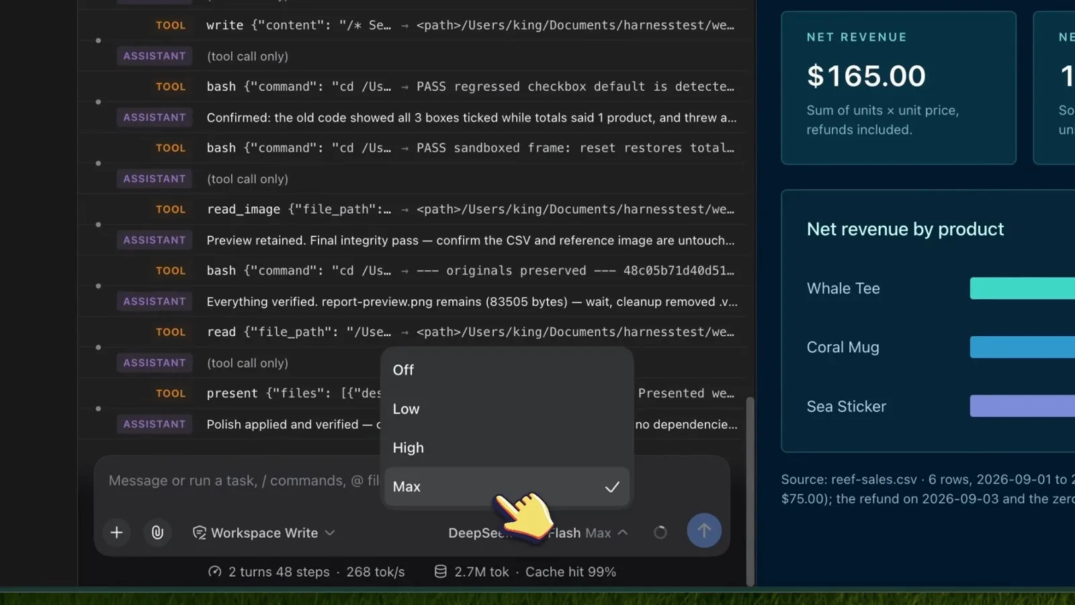Screen dimensions: 1075x605
Task: Click the database icon by 2.7M tok
Action: (440, 571)
